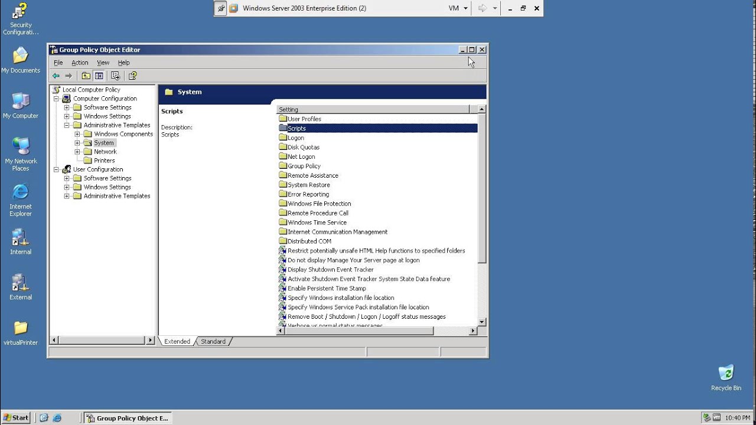
Task: Open the Disk Quotas folder in list
Action: pyautogui.click(x=303, y=147)
